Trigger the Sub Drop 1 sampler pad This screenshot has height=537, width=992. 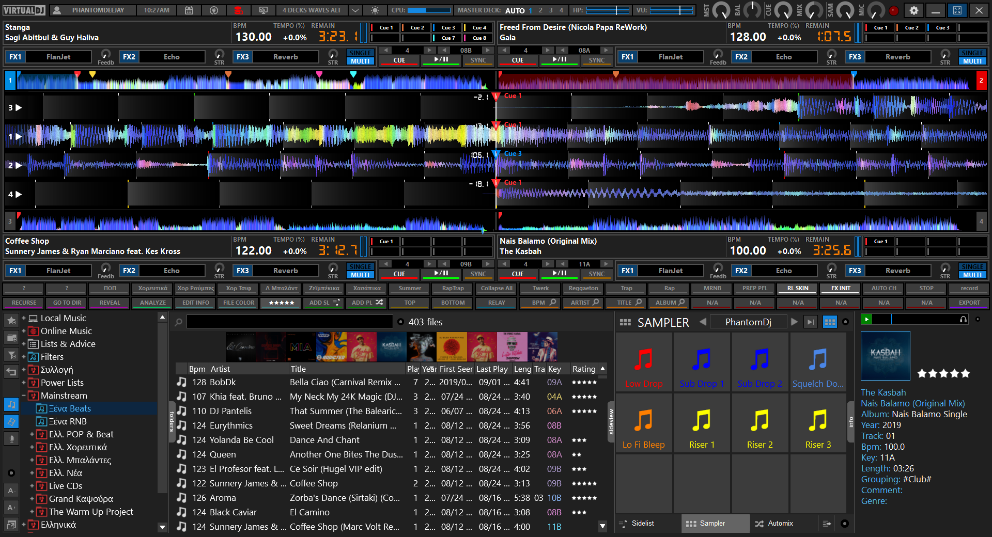point(702,362)
